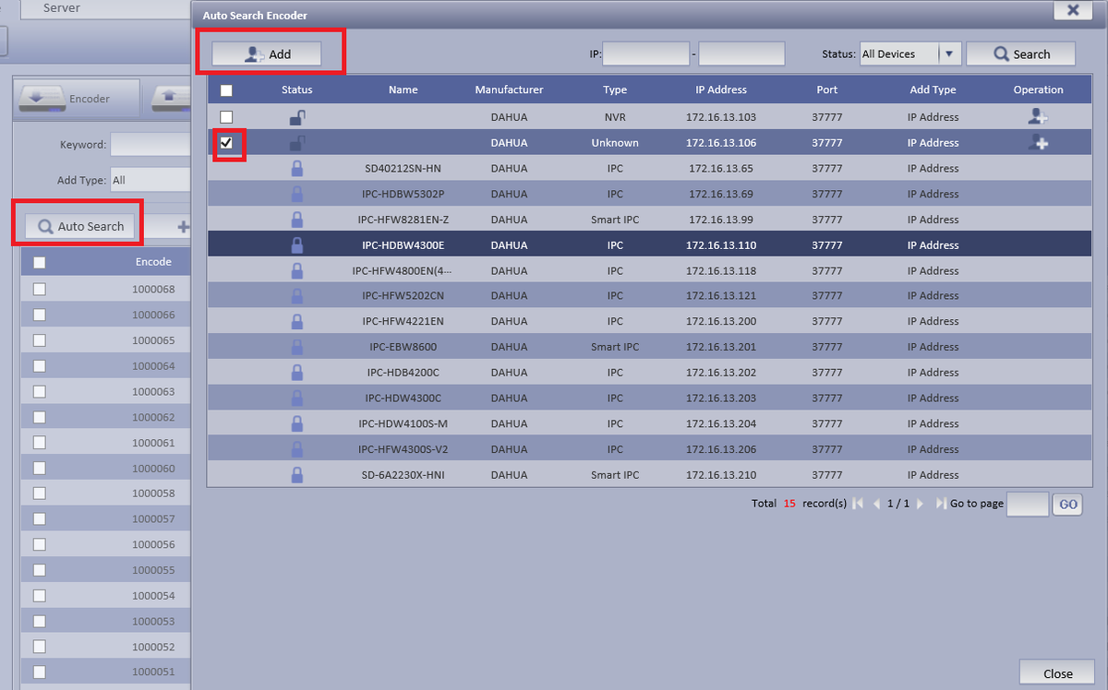Check the box for NVR 172.16.13.103
Viewport: 1108px width, 690px height.
click(x=226, y=117)
